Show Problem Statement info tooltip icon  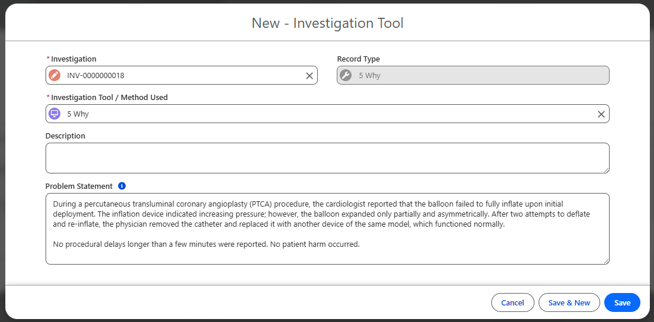122,186
